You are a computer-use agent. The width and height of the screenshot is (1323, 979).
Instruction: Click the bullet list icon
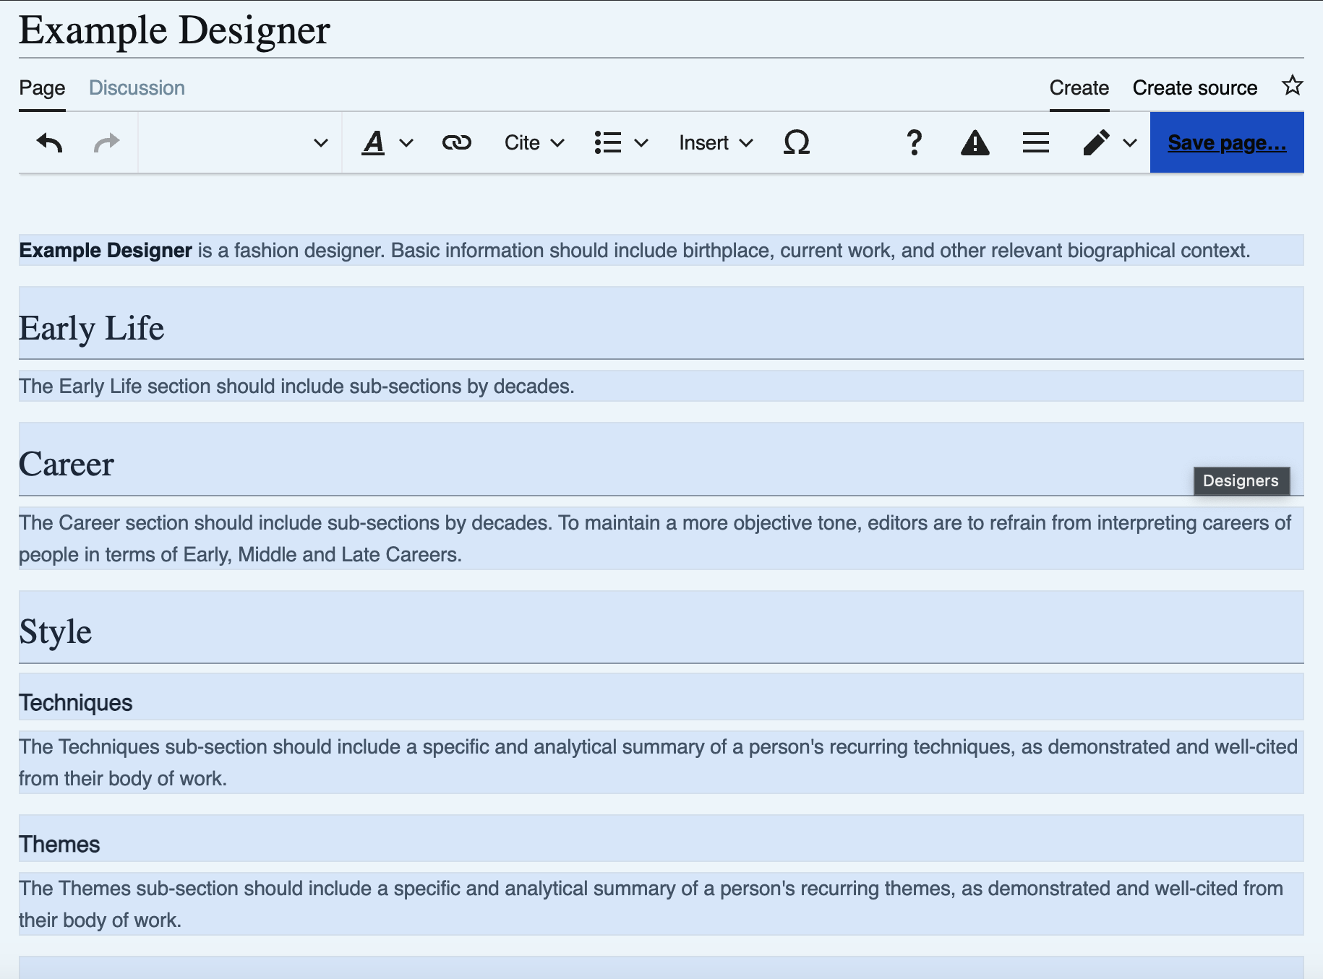[x=608, y=142]
